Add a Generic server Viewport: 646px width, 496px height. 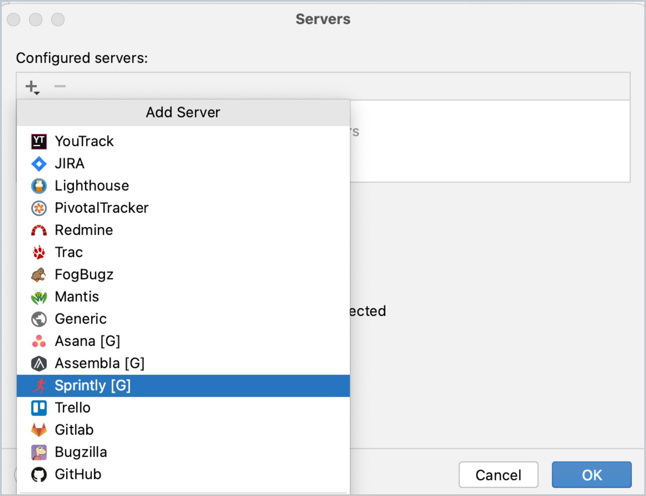click(183, 319)
